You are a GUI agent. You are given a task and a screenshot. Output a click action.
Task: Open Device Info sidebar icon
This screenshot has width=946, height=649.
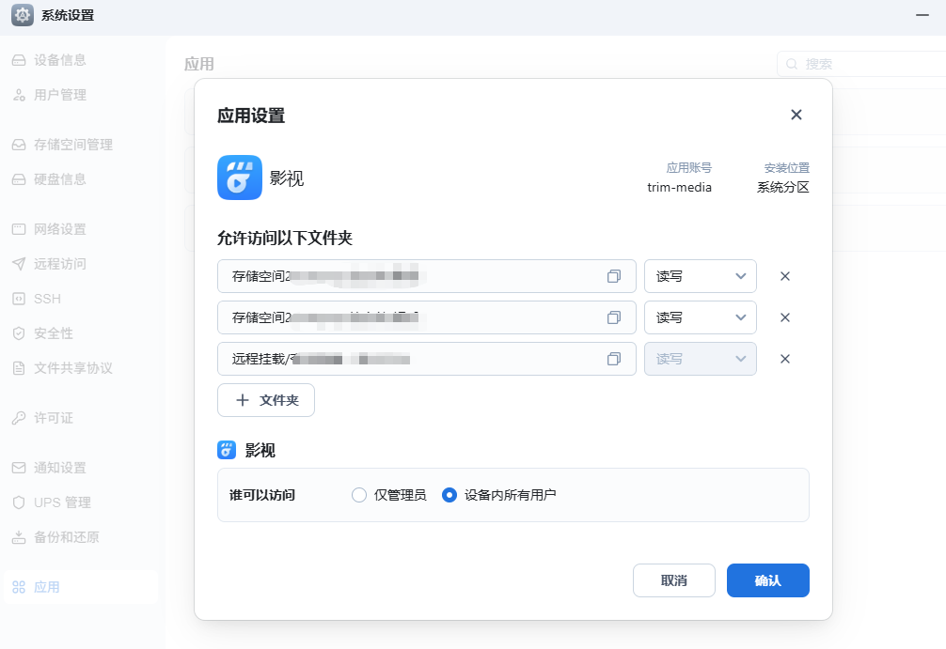[19, 60]
